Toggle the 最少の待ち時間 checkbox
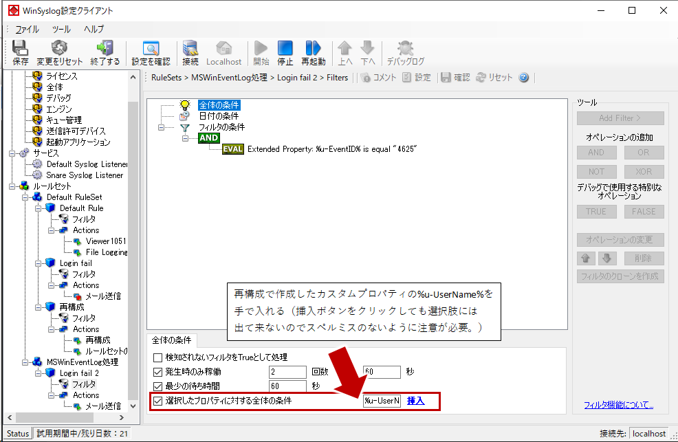 [158, 386]
